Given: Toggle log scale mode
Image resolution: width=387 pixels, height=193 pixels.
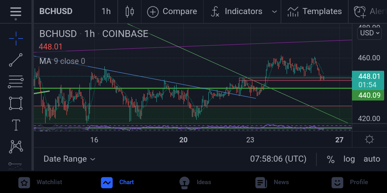Looking at the screenshot, I should pyautogui.click(x=349, y=159).
